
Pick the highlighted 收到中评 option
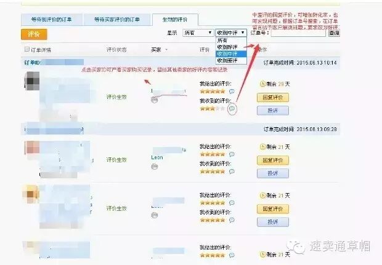coord(231,53)
